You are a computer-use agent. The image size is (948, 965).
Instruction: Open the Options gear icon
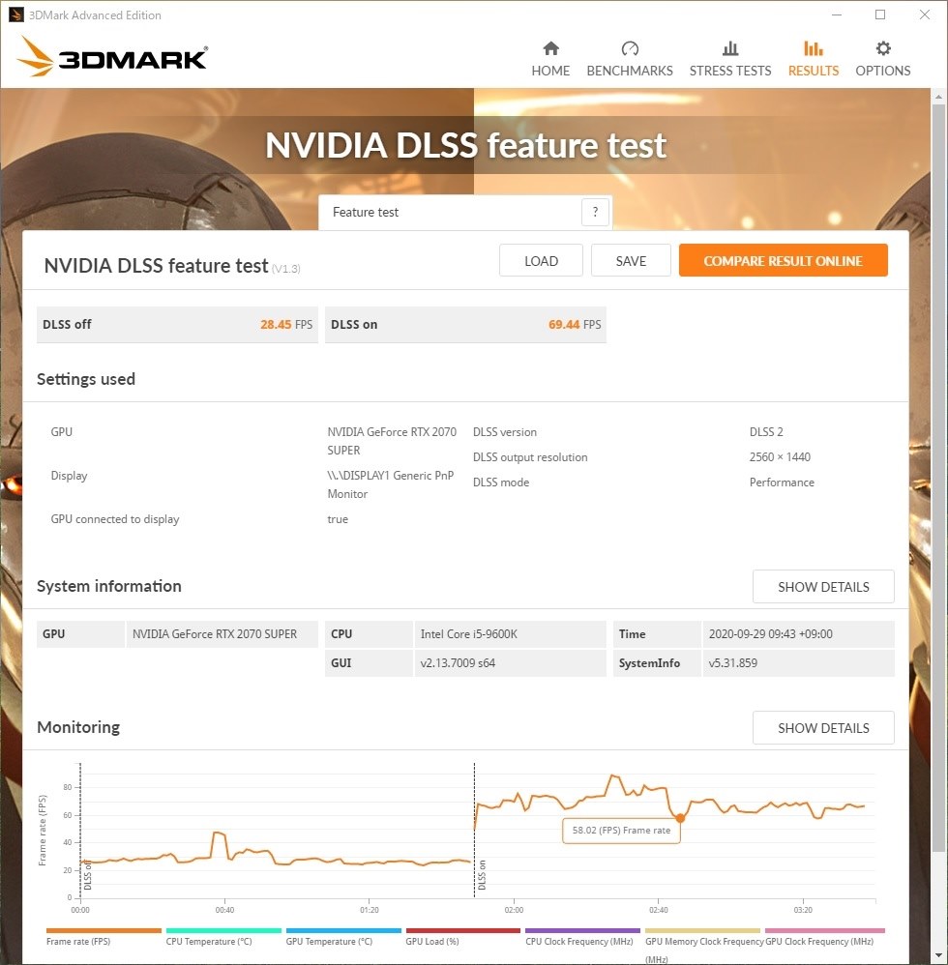(883, 48)
